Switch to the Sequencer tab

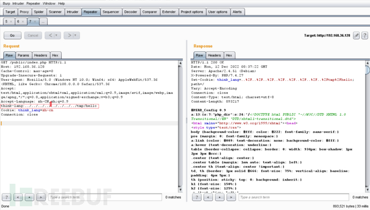[110, 12]
